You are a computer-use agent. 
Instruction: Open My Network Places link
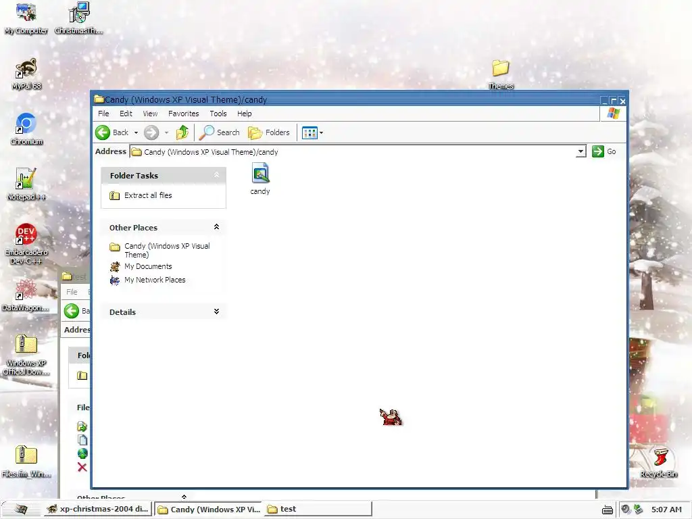pyautogui.click(x=147, y=280)
